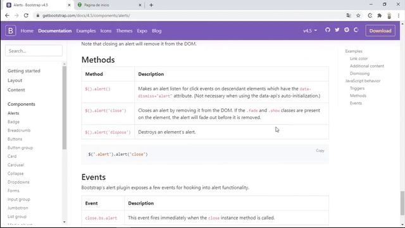Open Card in the sidebar

coord(12,156)
